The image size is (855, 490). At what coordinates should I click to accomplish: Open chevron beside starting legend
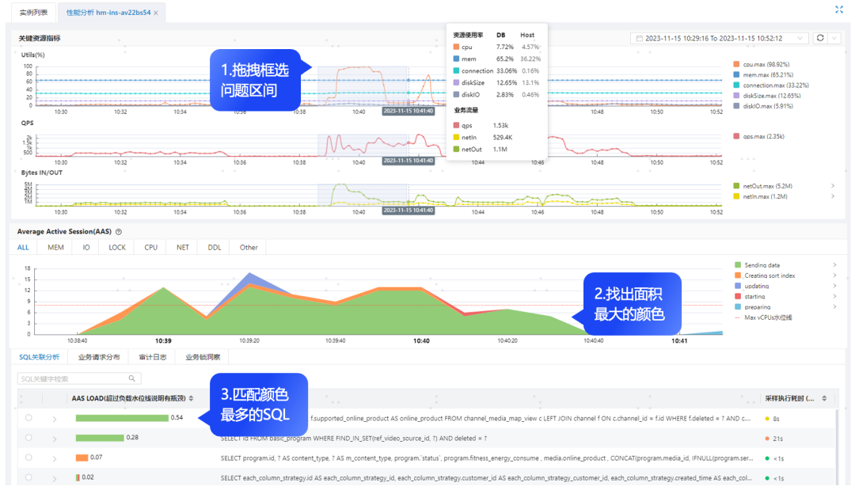pyautogui.click(x=835, y=297)
